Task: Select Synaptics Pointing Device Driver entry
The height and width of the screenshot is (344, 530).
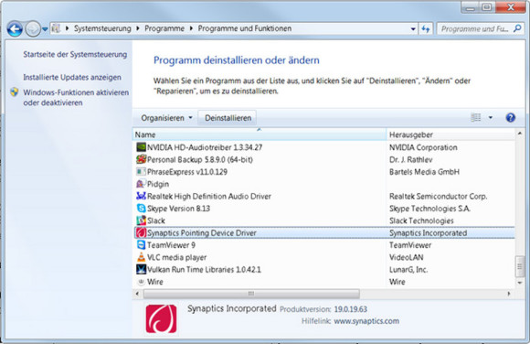Action: pyautogui.click(x=202, y=233)
